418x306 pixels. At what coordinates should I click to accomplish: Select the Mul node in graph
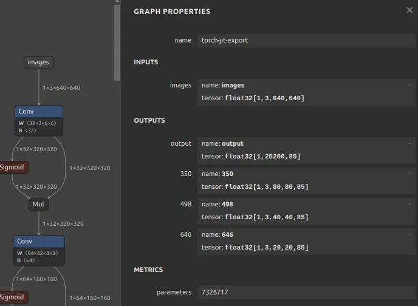point(39,204)
